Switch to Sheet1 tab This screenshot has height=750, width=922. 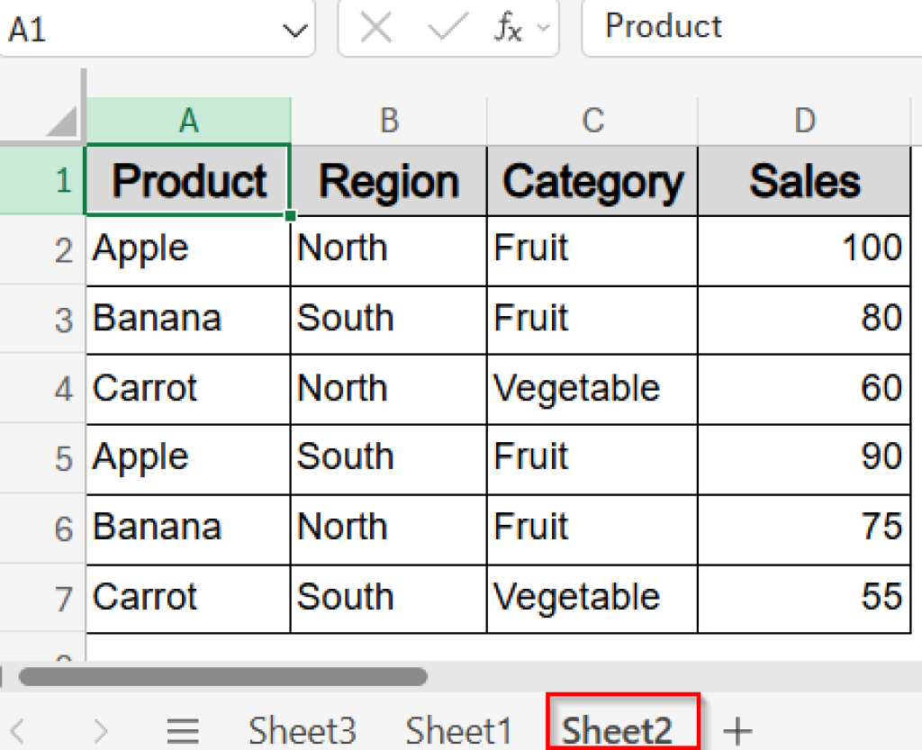[459, 729]
